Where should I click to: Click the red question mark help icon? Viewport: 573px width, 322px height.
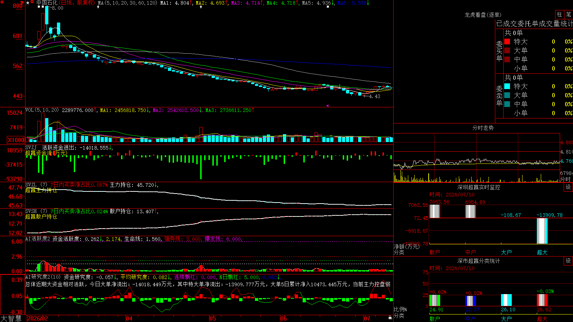click(22, 3)
